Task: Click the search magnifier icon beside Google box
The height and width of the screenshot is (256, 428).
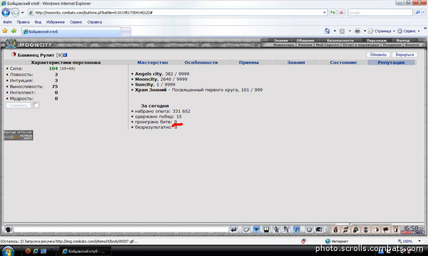Action: click(x=417, y=13)
